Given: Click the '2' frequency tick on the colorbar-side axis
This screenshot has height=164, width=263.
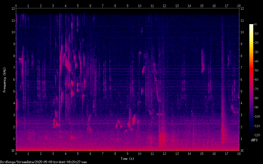Looking at the screenshot, I should click(x=241, y=127).
